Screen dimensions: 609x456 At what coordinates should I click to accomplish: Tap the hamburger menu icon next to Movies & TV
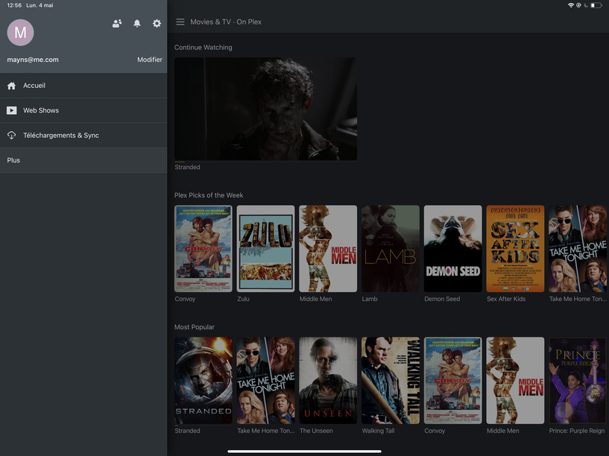click(180, 22)
